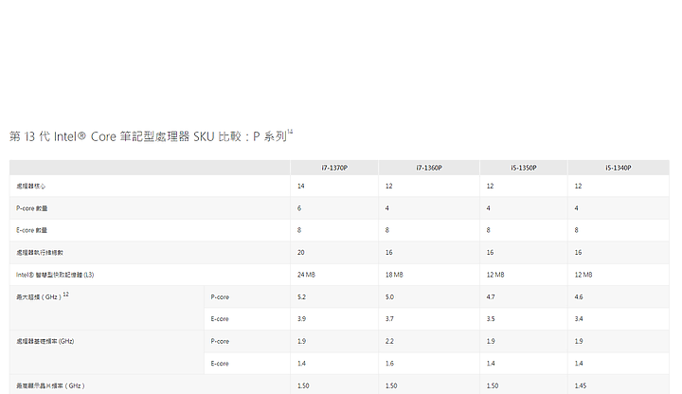Screen dimensions: 682x394
Task: Click the i7-1370P column header
Action: point(334,168)
